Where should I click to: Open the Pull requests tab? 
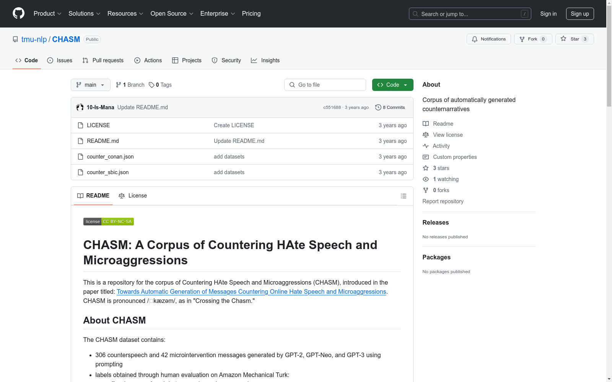103,60
